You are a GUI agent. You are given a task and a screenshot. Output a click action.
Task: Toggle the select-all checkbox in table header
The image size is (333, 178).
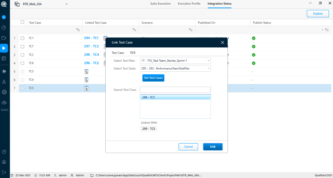22,22
